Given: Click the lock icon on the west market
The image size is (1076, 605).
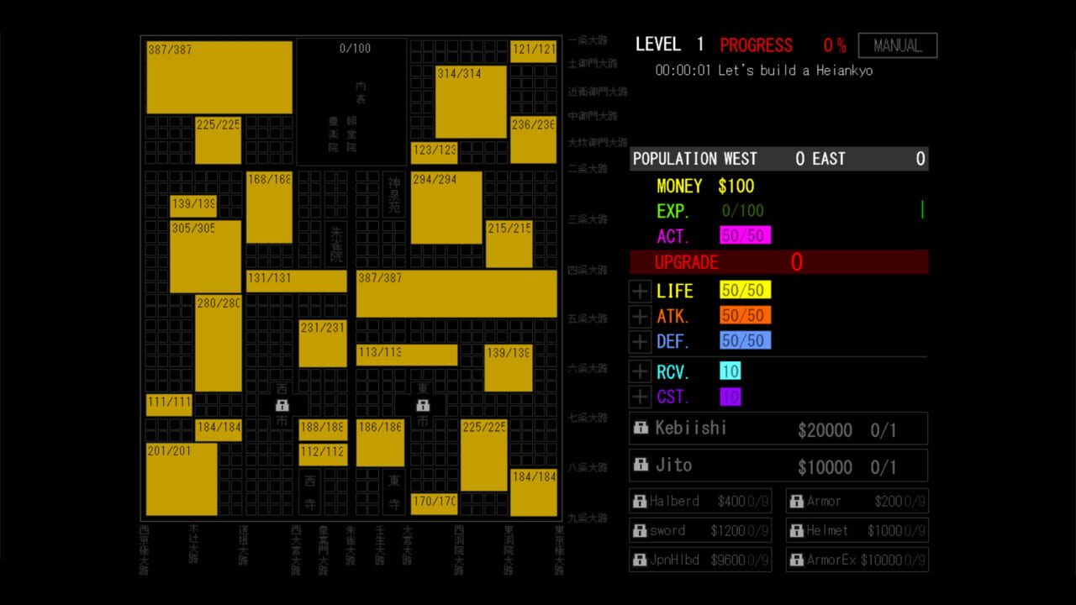Looking at the screenshot, I should click(x=282, y=405).
